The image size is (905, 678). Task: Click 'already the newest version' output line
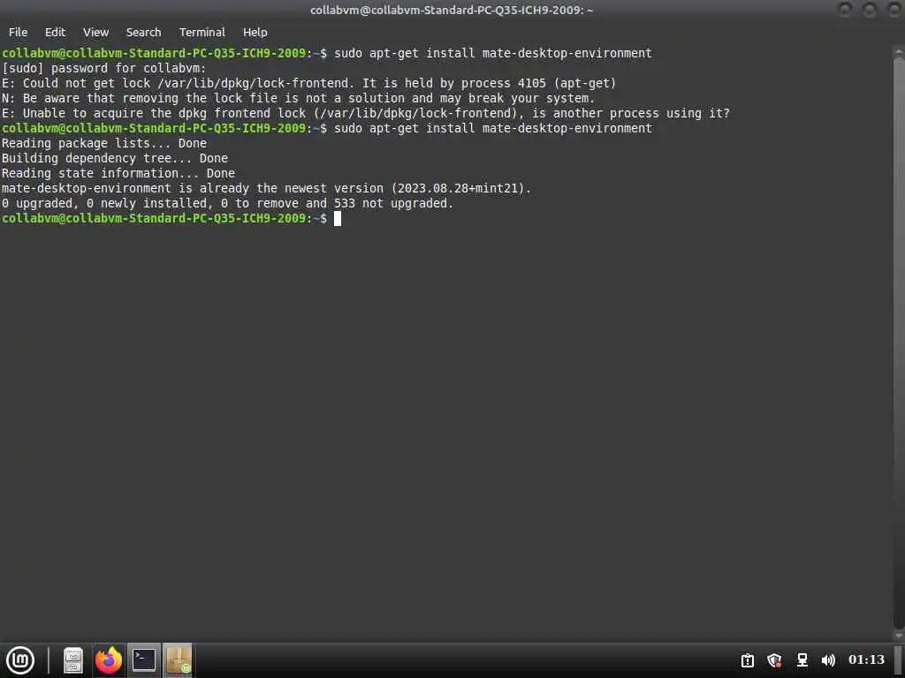pyautogui.click(x=266, y=188)
